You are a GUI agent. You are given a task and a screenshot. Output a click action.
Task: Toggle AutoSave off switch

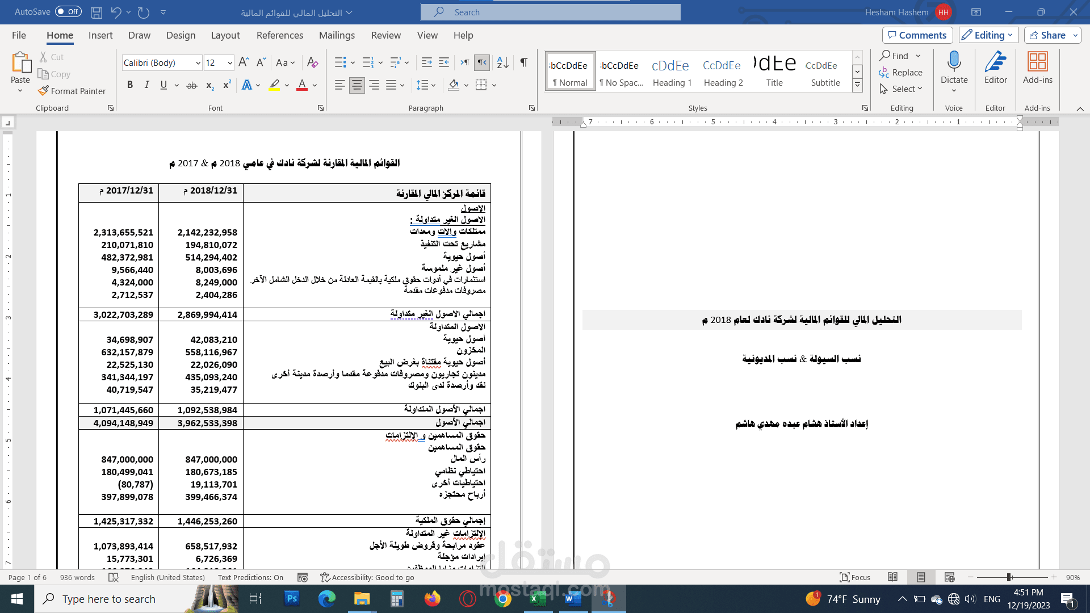click(68, 11)
